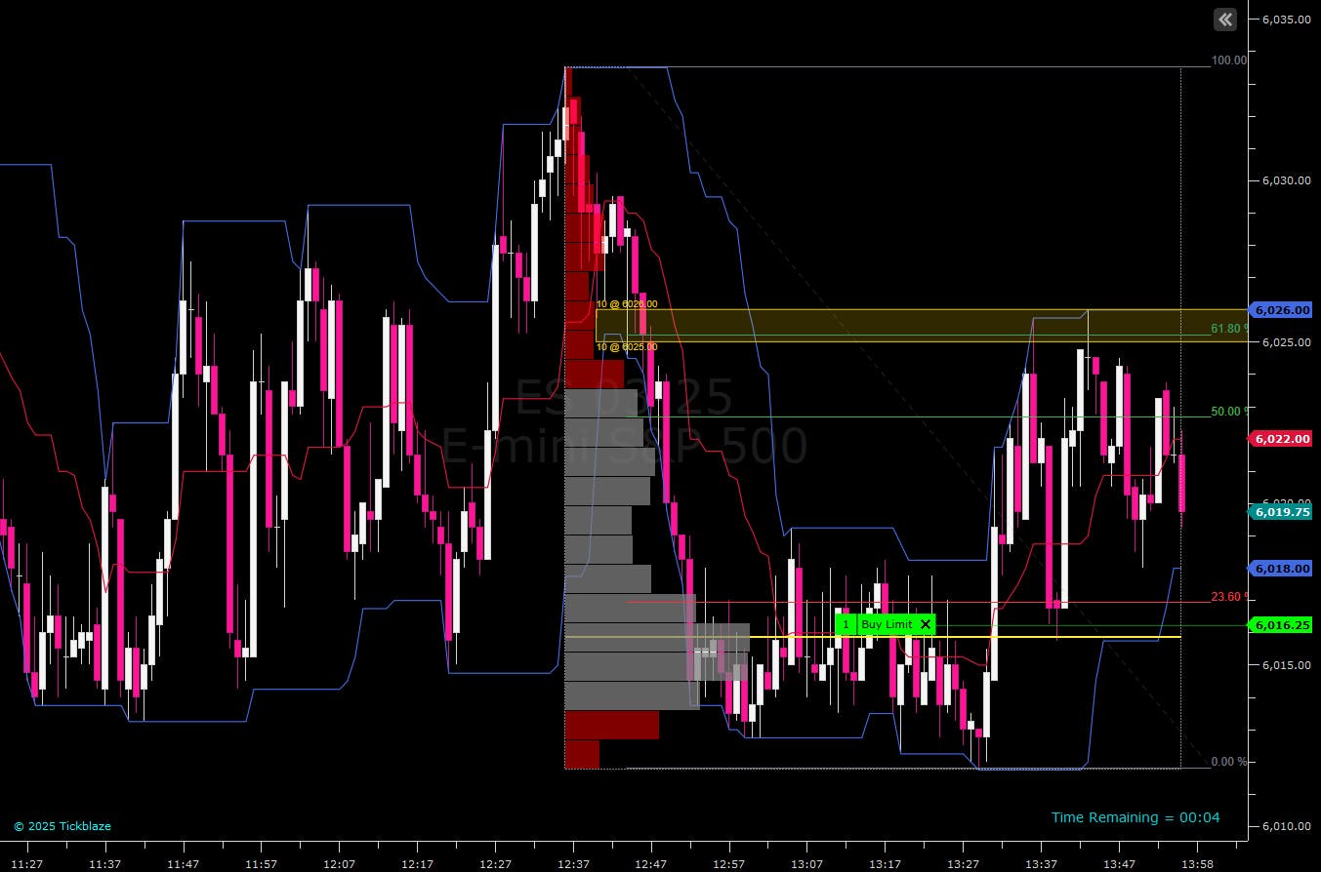Click the 12:57 time axis label

click(x=729, y=864)
